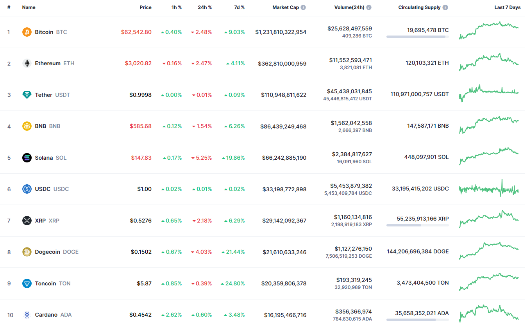Click the Solana logo icon
This screenshot has height=326, width=531.
[x=27, y=158]
